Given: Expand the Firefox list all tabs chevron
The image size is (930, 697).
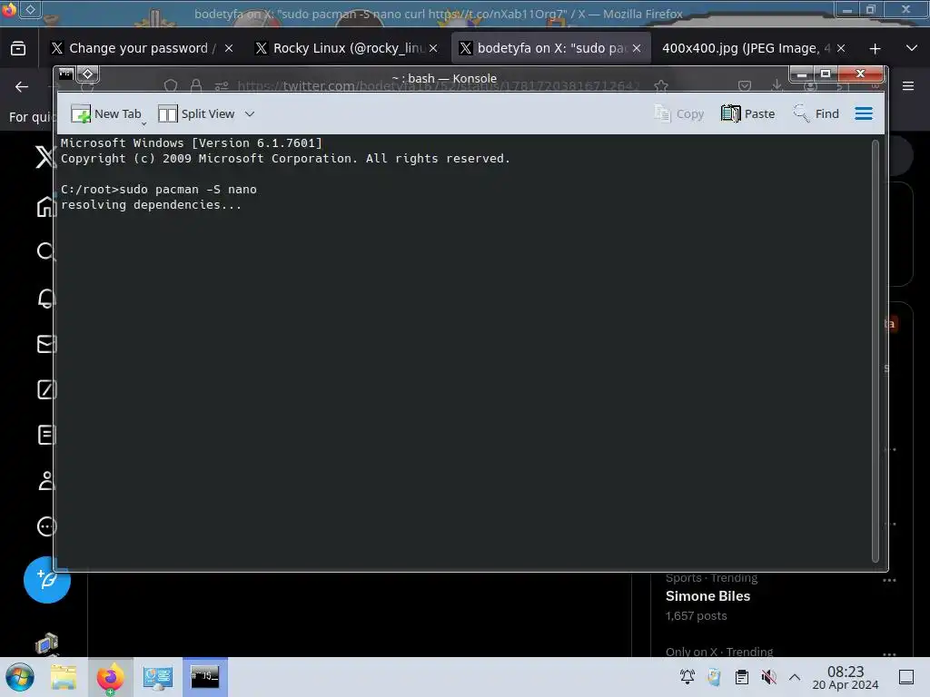Looking at the screenshot, I should coord(912,48).
